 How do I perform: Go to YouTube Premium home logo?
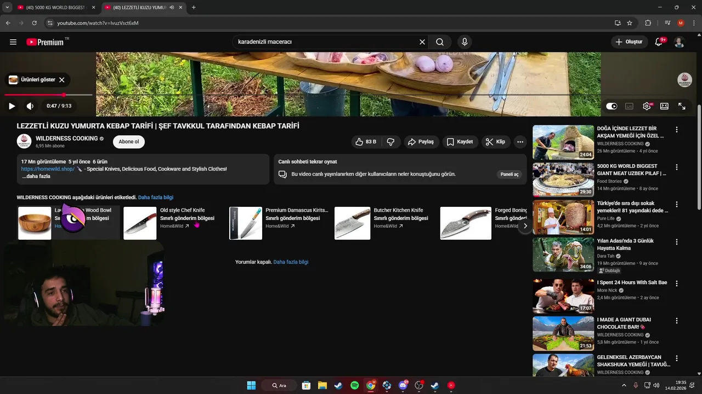[x=45, y=42]
